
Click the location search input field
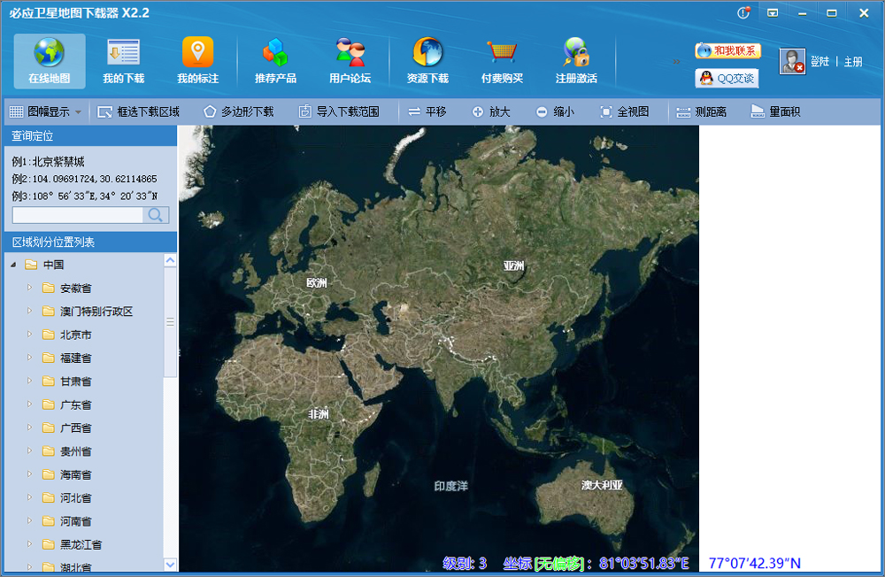pyautogui.click(x=77, y=215)
